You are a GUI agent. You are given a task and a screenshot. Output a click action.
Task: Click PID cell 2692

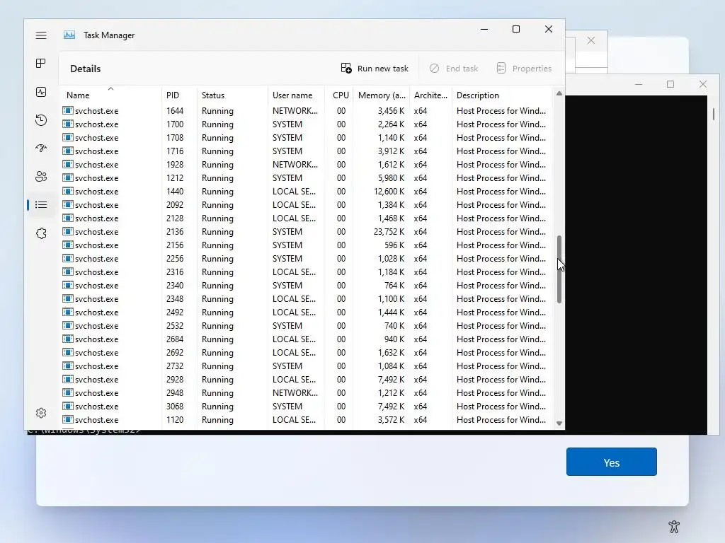click(x=175, y=352)
